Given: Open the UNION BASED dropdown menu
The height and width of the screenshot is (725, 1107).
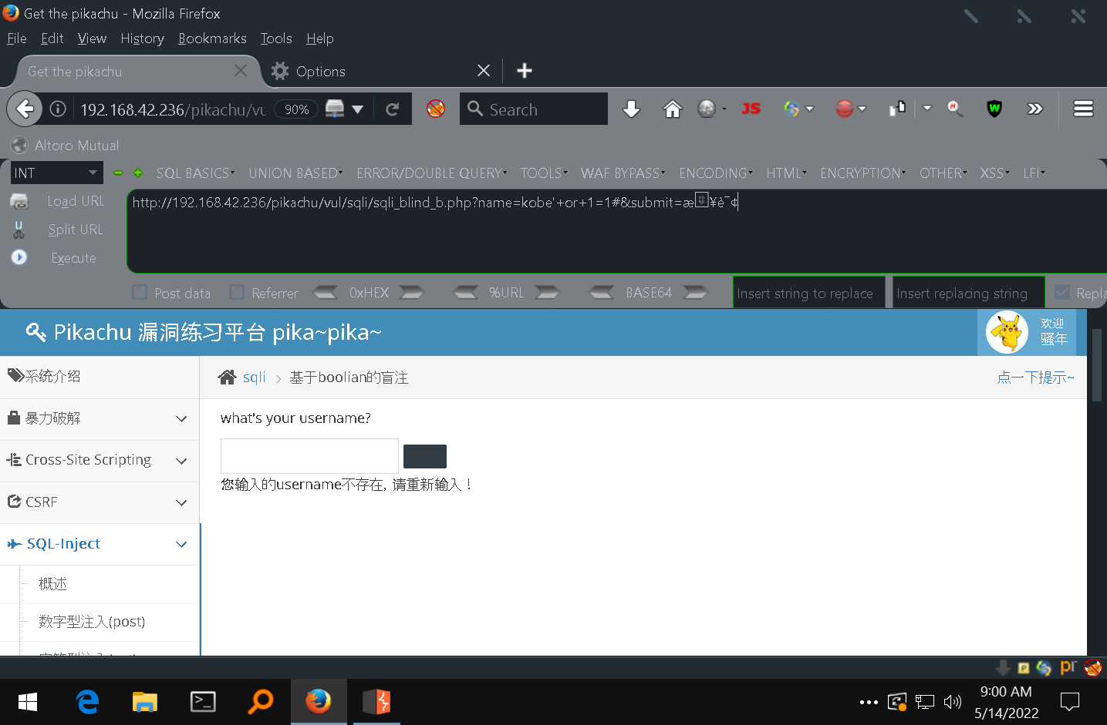Looking at the screenshot, I should 295,173.
